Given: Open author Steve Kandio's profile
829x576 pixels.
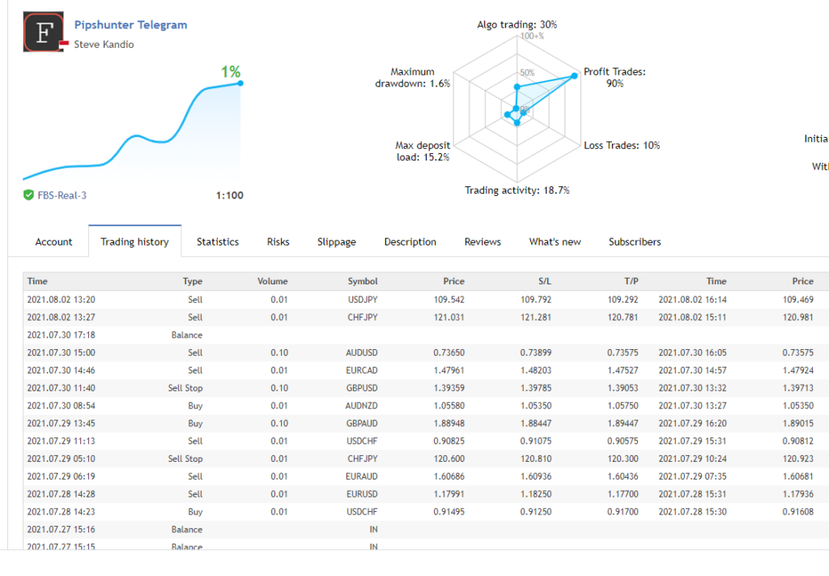Looking at the screenshot, I should pos(104,45).
